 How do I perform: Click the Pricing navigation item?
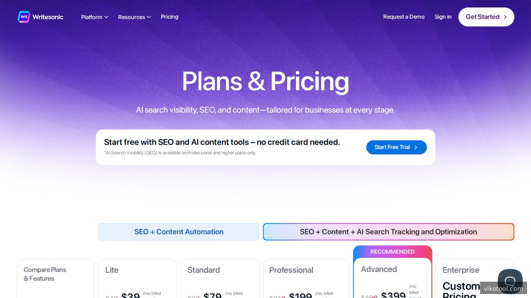coord(169,17)
